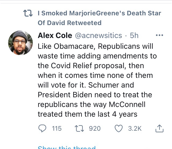Tap the last tweet line ending 4 years
This screenshot has width=172, height=149.
87,114
